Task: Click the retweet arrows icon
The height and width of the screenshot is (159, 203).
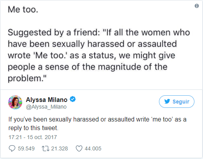Action: [46, 148]
